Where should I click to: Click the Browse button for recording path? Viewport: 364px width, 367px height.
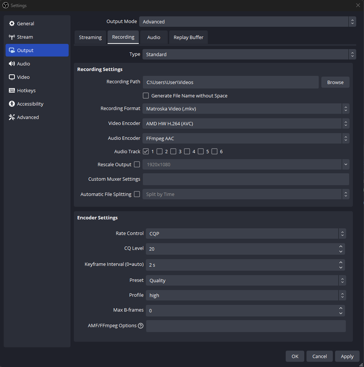335,82
